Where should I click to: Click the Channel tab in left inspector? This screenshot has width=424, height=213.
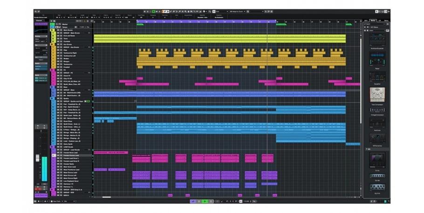[39, 20]
